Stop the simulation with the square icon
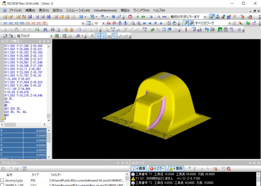This screenshot has width=261, height=186. [151, 17]
